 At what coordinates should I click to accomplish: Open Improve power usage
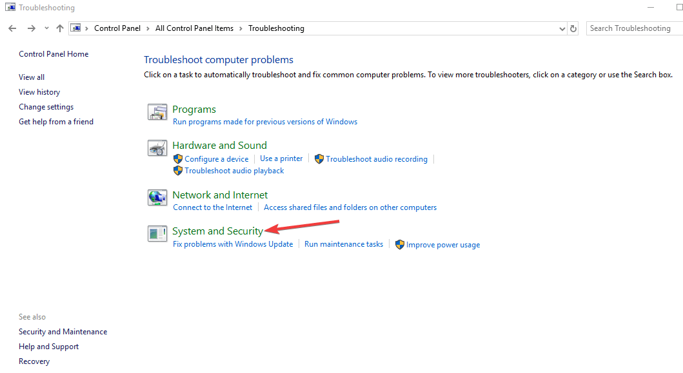(x=443, y=245)
